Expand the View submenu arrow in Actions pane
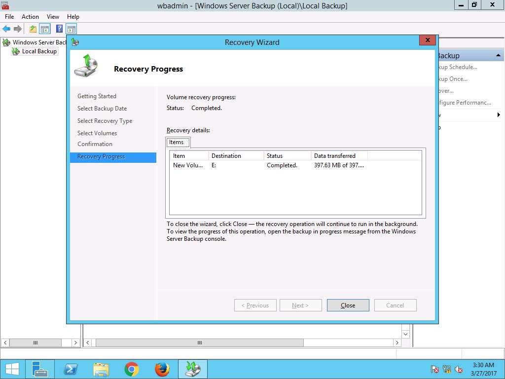 (x=499, y=114)
